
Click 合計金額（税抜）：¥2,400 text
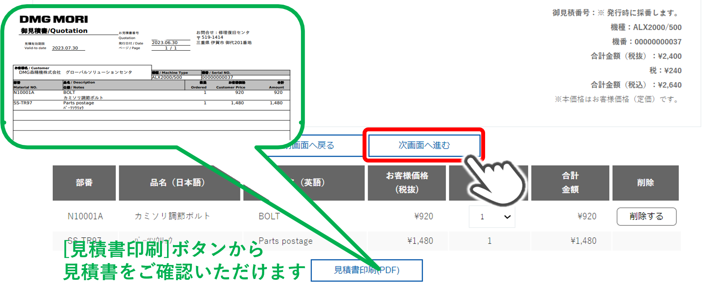tap(636, 56)
